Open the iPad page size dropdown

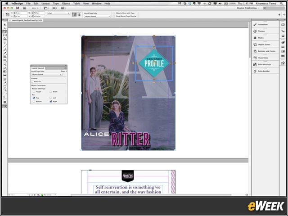58,13
